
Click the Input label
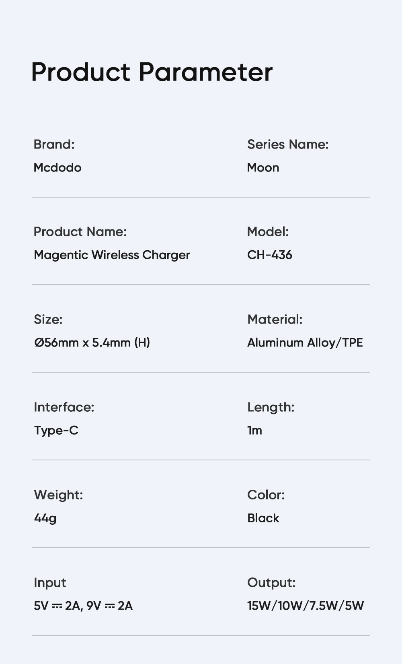coord(50,582)
